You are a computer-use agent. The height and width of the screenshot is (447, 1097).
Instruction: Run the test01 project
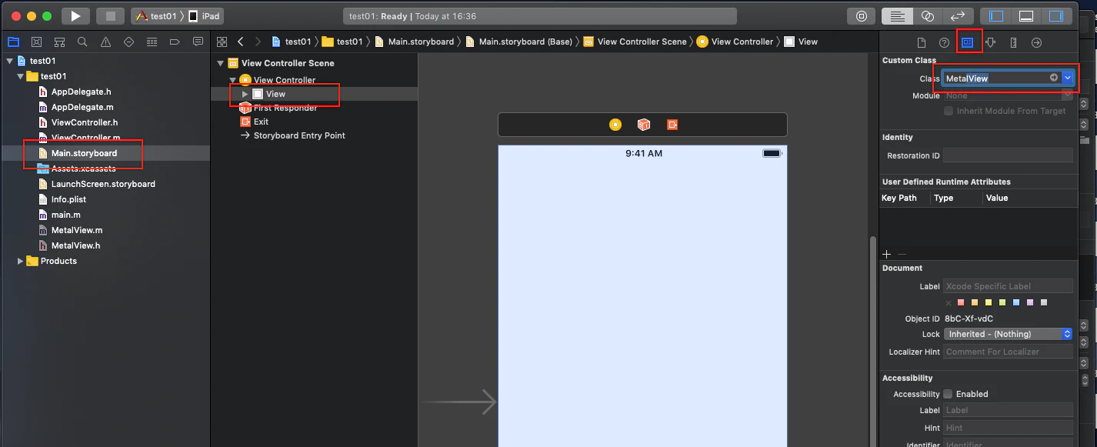75,15
